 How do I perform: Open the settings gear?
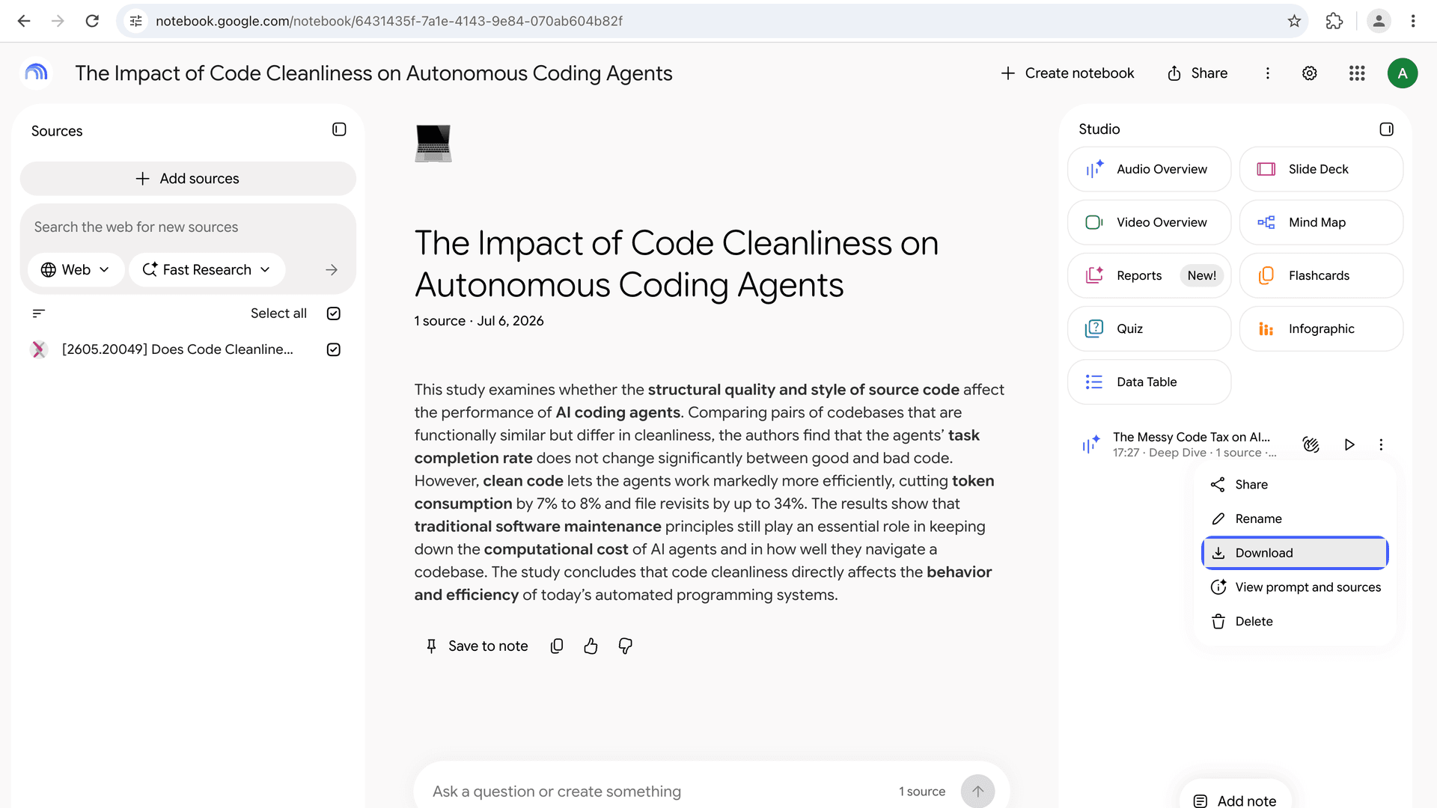(1309, 73)
